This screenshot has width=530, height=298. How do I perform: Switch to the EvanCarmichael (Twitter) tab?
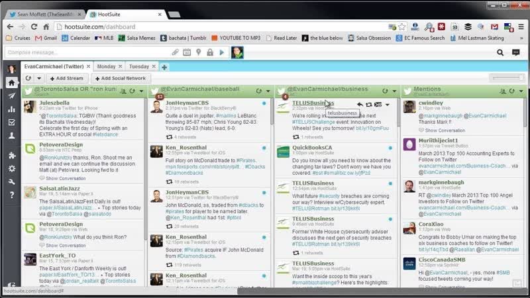tap(54, 67)
